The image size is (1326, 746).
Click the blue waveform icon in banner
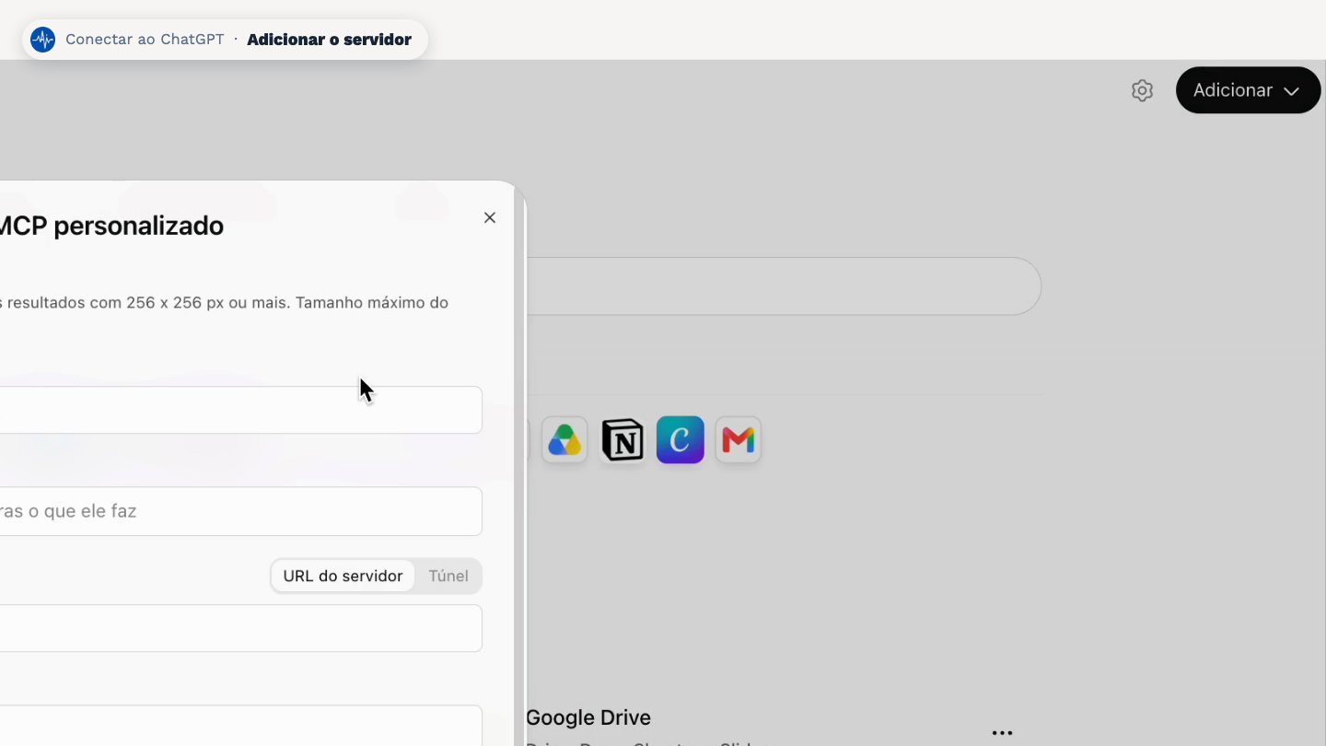[x=42, y=40]
